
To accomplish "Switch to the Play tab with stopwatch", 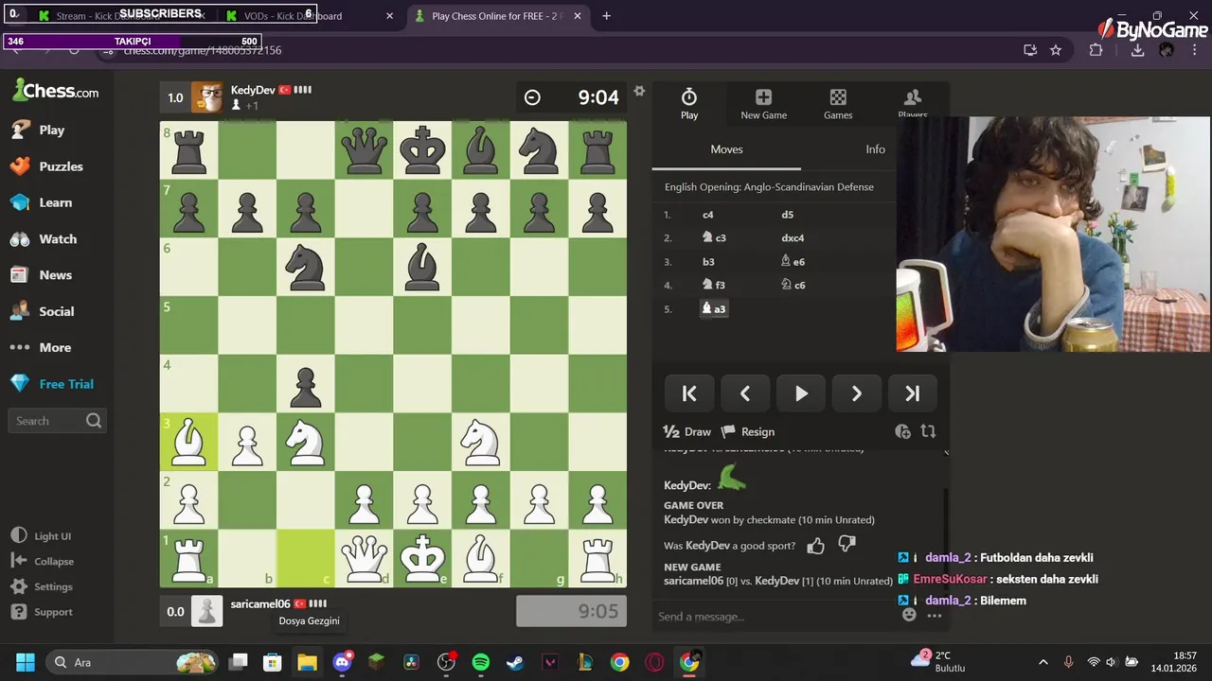I will point(689,104).
